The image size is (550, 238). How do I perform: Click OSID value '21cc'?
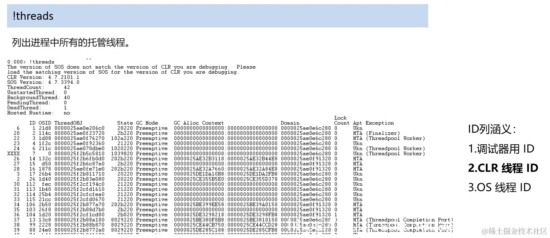click(x=45, y=199)
